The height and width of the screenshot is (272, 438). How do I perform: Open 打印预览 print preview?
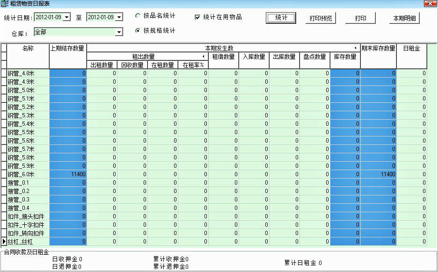pyautogui.click(x=321, y=18)
